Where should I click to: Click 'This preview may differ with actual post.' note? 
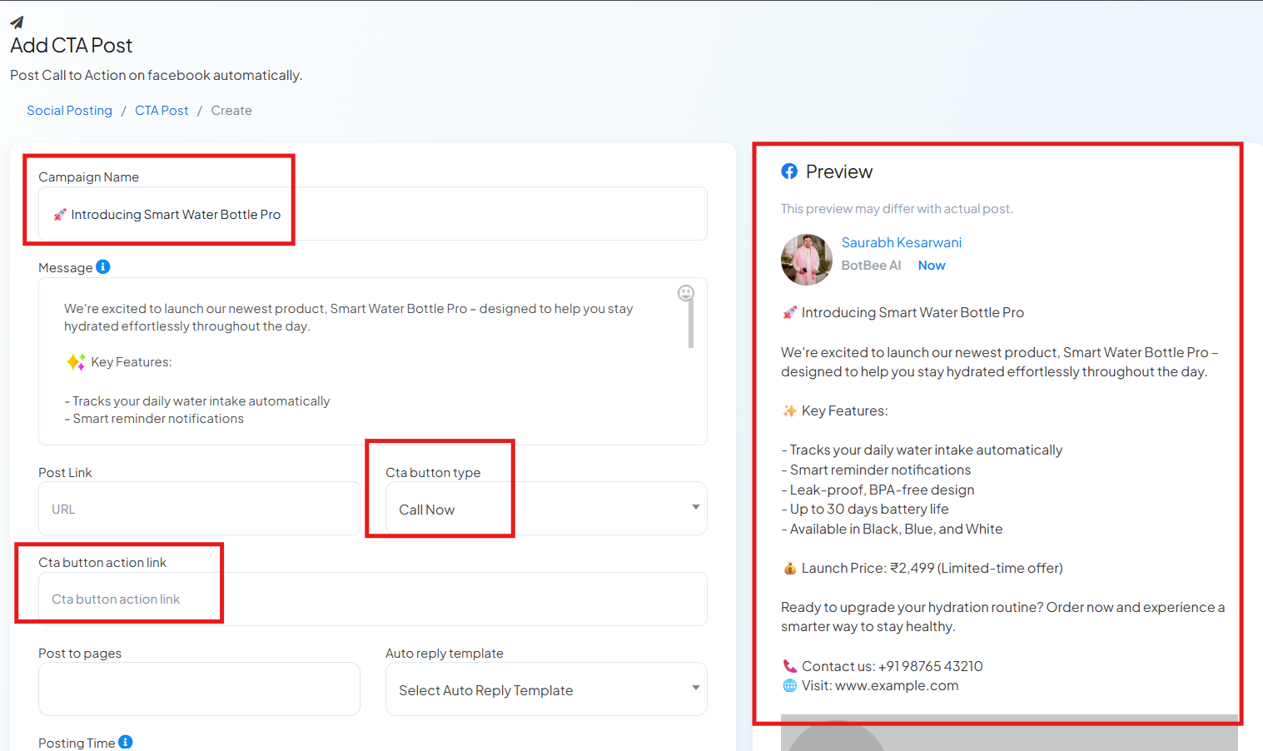coord(897,209)
